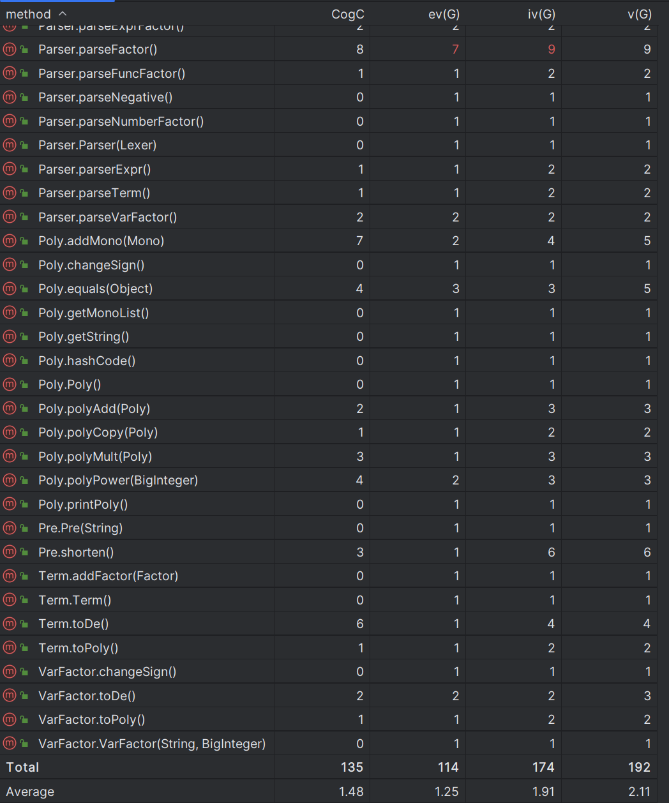
Task: Click the method icon beside Parser.Parser(Lexer)
Action: (10, 145)
